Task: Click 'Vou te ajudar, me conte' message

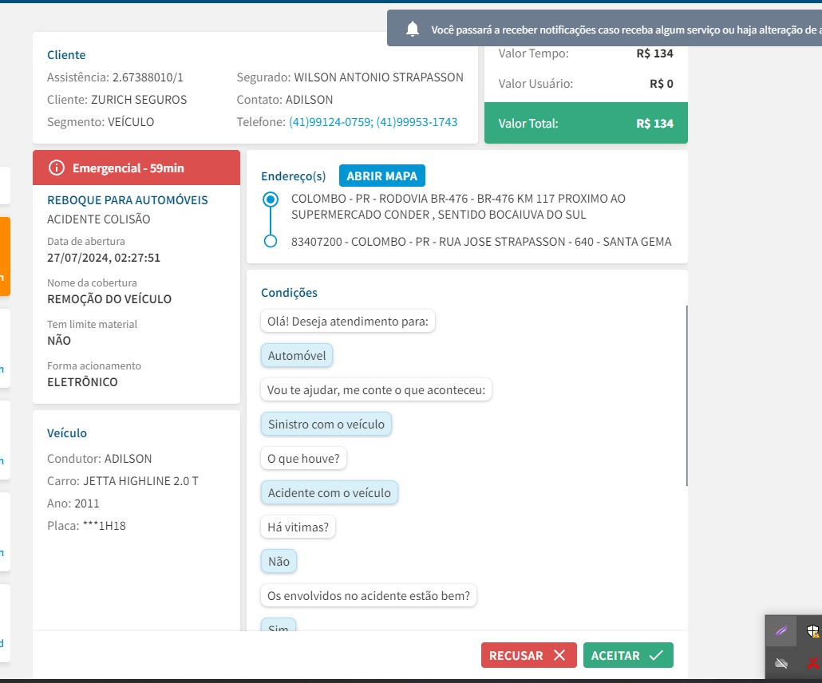Action: click(x=376, y=390)
